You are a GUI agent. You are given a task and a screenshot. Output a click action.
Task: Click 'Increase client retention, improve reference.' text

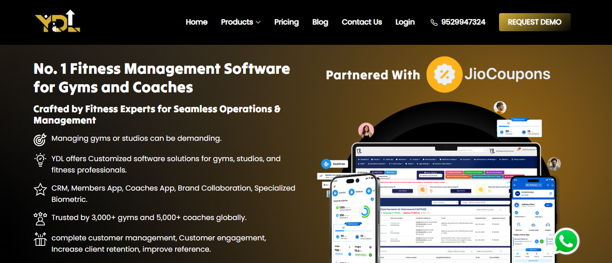point(131,249)
